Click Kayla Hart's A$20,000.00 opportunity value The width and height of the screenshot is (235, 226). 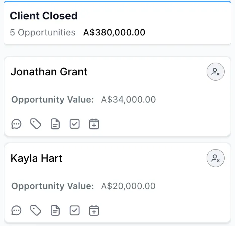(x=128, y=186)
